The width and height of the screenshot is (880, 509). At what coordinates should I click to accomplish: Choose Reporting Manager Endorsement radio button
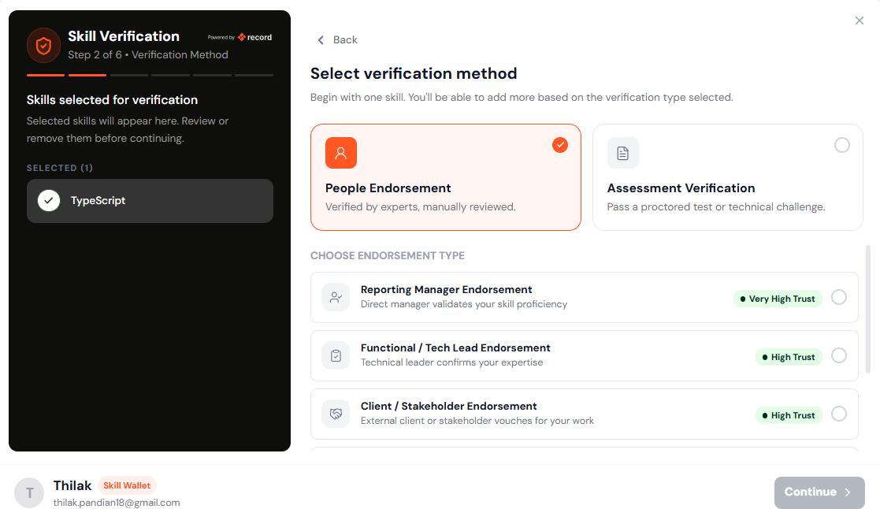(838, 297)
